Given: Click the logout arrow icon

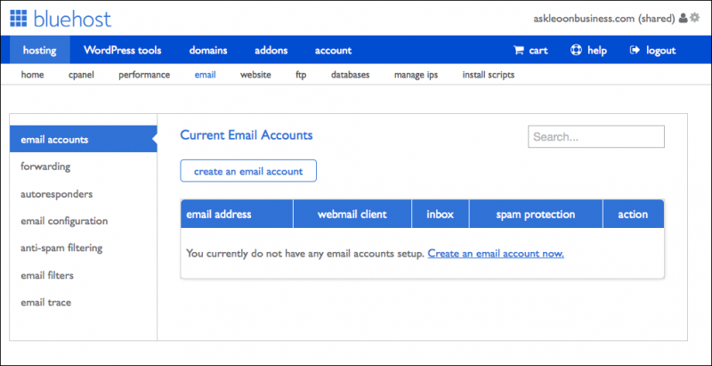Looking at the screenshot, I should [x=635, y=50].
